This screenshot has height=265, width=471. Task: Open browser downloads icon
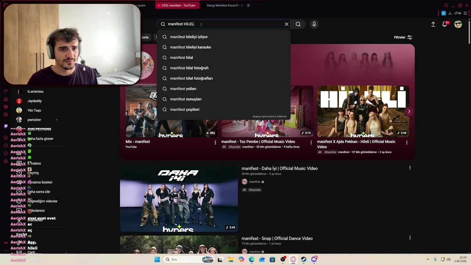click(x=450, y=13)
